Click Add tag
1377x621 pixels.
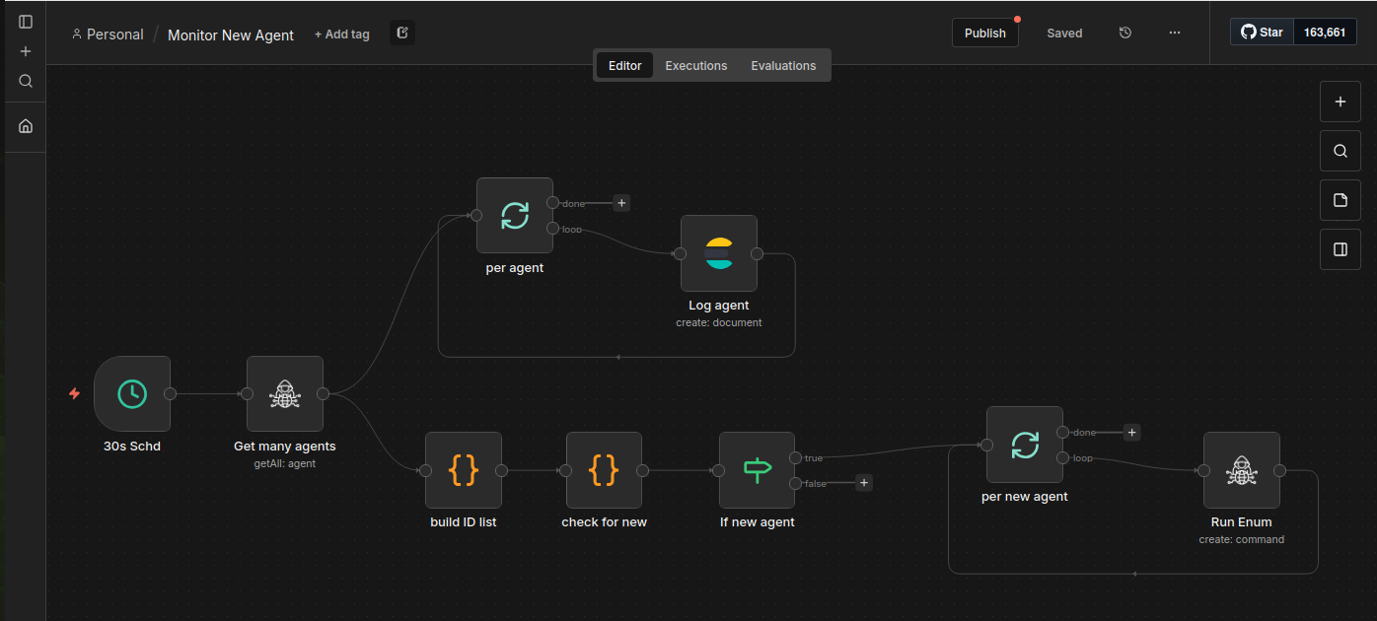342,34
